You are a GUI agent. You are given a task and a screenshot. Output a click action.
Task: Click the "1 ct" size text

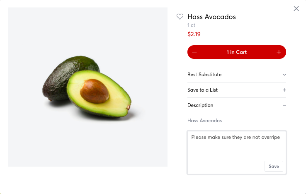point(192,25)
